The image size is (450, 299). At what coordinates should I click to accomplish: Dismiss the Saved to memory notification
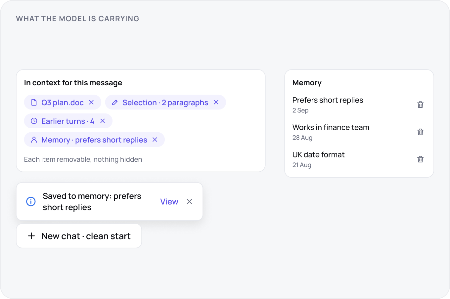(x=189, y=201)
